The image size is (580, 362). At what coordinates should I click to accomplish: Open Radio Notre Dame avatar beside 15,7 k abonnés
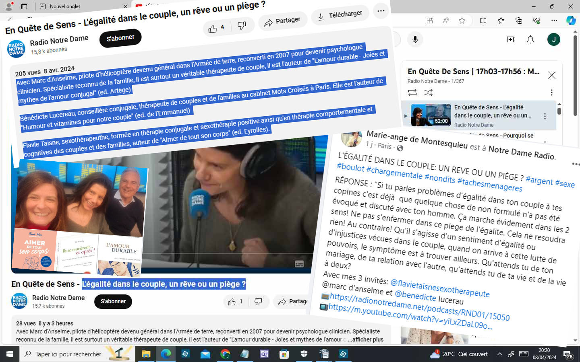[x=19, y=301]
